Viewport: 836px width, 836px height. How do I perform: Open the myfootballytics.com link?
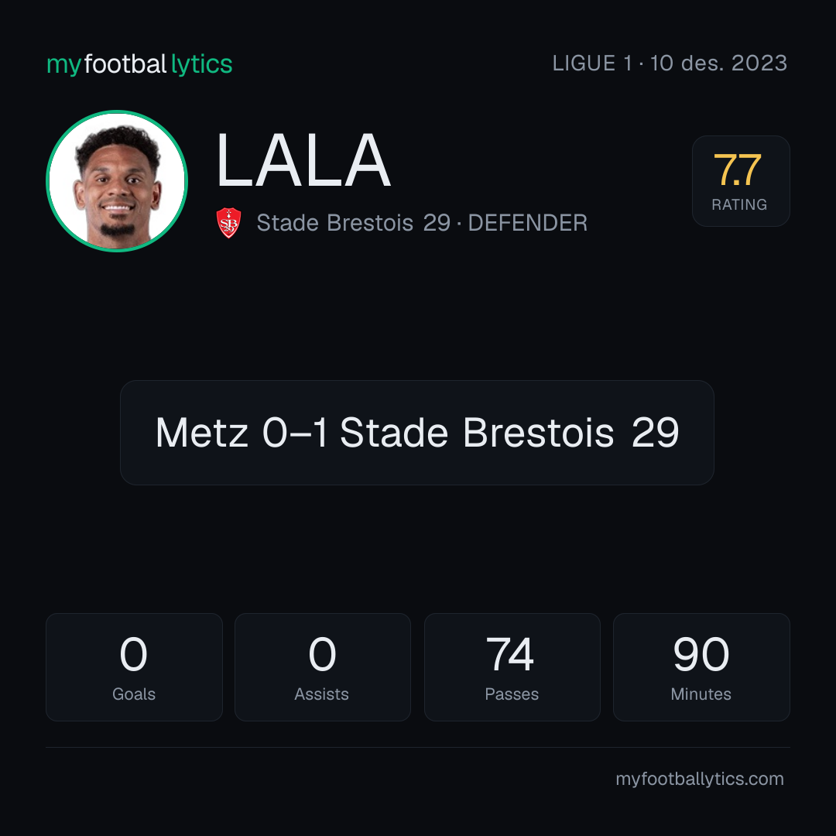click(x=700, y=779)
